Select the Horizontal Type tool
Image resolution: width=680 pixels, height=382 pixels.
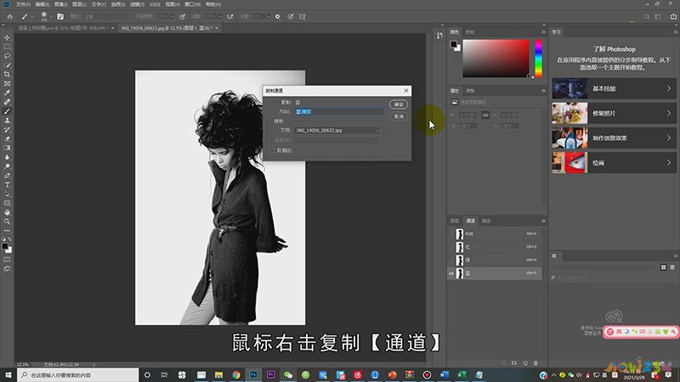point(7,184)
